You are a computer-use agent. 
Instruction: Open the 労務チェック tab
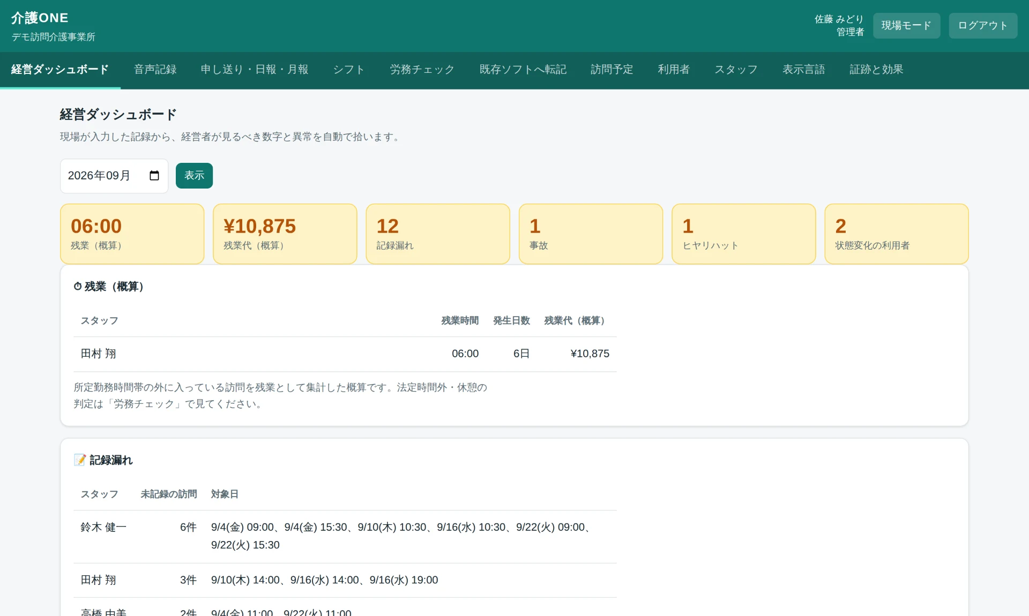(x=422, y=70)
